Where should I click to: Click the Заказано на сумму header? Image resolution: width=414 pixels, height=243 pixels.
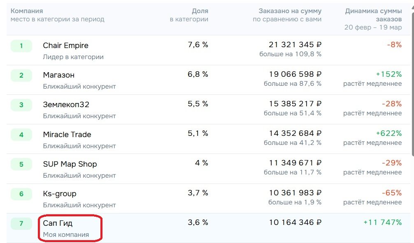tap(290, 11)
